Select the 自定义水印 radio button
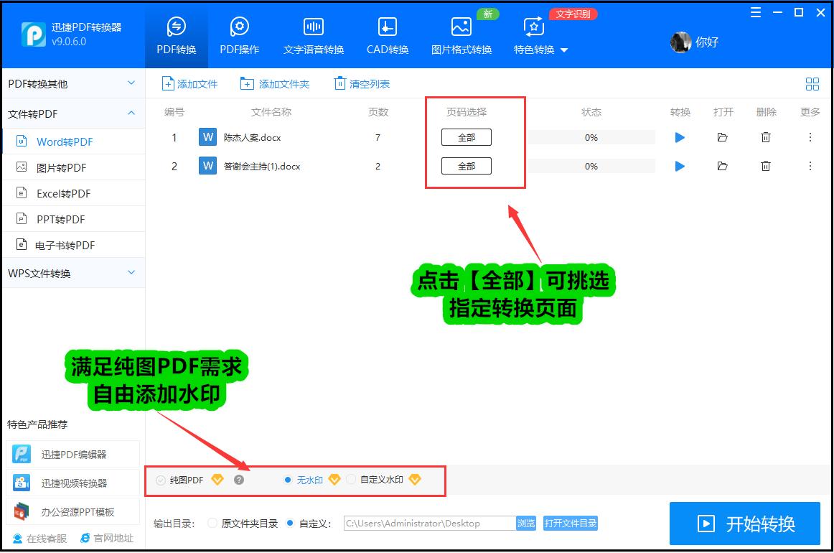 tap(351, 479)
